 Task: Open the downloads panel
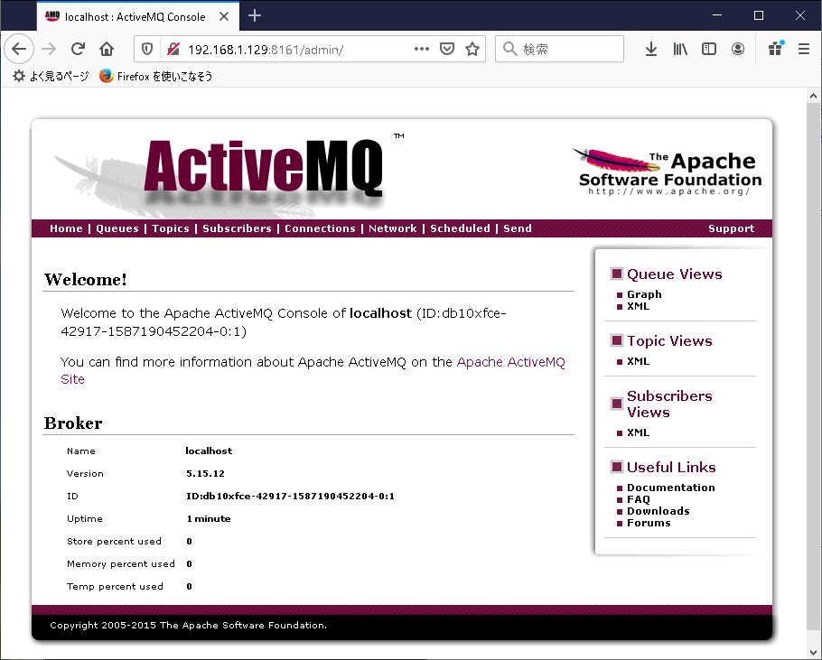[651, 49]
